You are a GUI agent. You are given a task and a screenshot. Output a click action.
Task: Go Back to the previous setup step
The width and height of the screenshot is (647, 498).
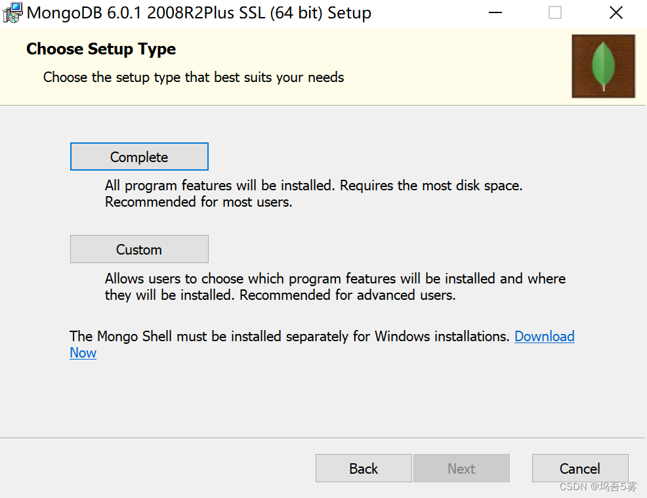coord(364,468)
